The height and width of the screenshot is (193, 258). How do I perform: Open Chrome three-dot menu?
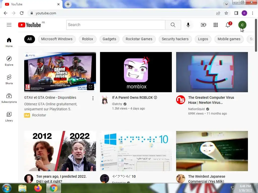click(x=252, y=13)
